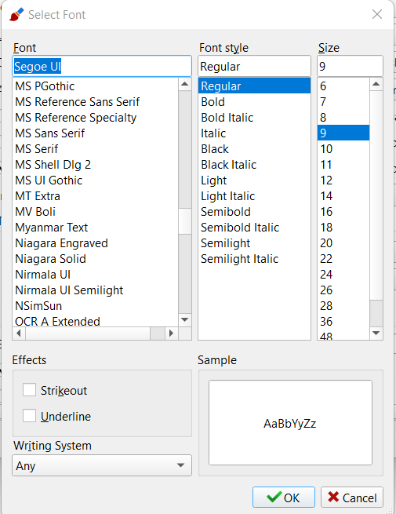Select font size 11

343,165
